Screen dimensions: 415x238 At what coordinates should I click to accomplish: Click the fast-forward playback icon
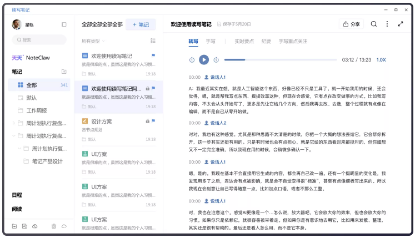click(216, 60)
